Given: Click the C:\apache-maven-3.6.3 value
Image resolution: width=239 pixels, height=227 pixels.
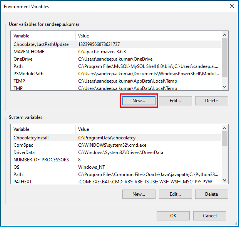Looking at the screenshot, I should pyautogui.click(x=102, y=52).
